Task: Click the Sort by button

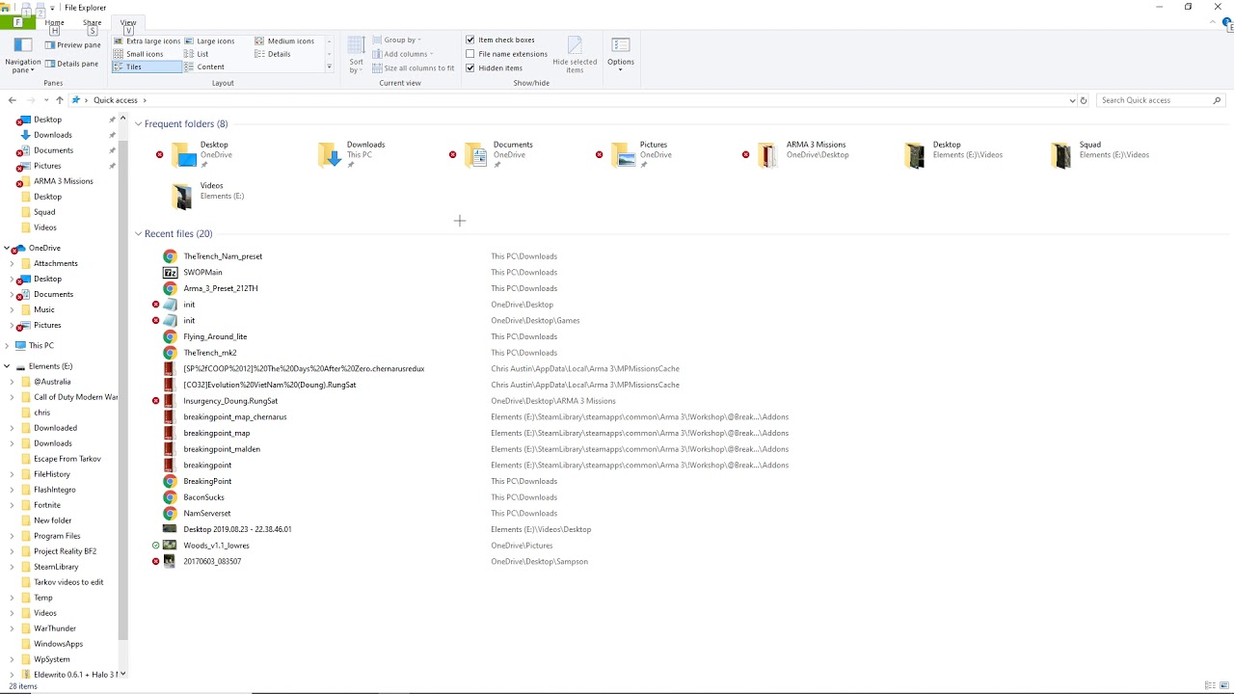Action: coord(356,55)
